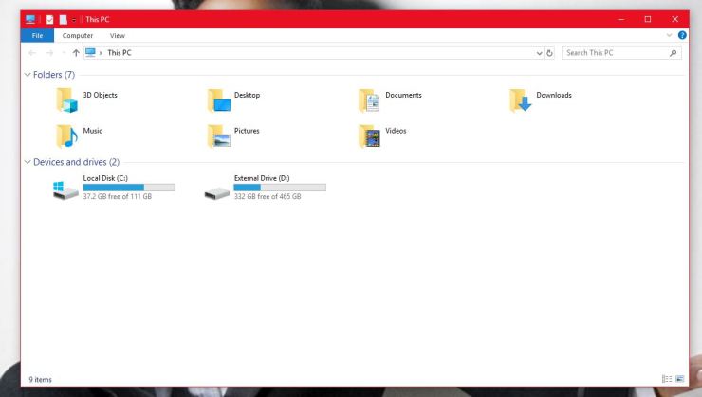
Task: Open the Downloads folder icon
Action: tap(520, 100)
